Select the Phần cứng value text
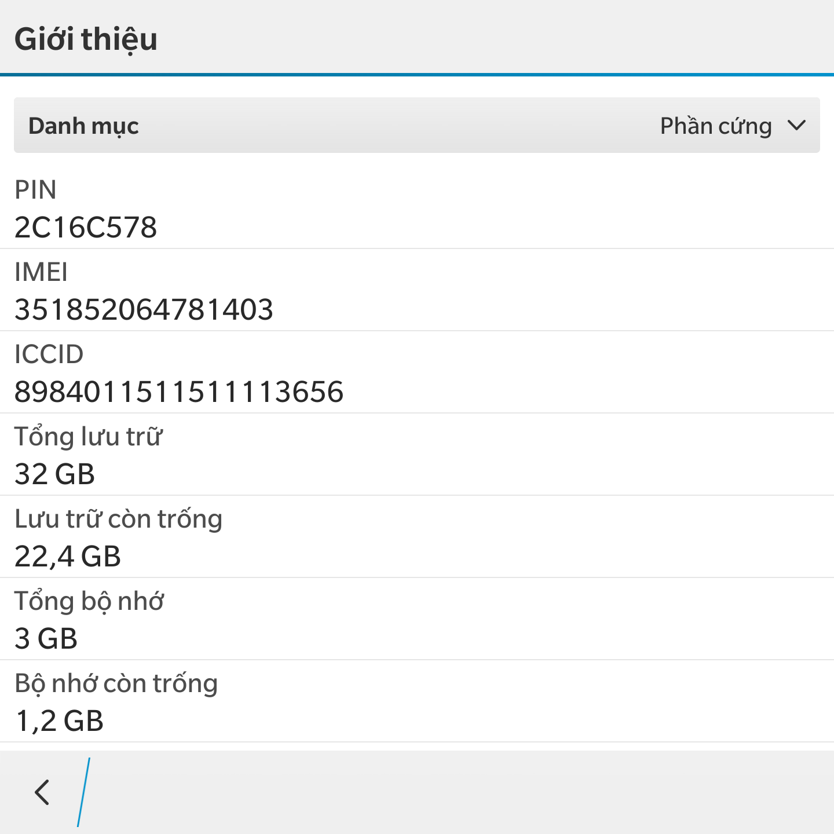Viewport: 834px width, 834px height. pos(716,126)
